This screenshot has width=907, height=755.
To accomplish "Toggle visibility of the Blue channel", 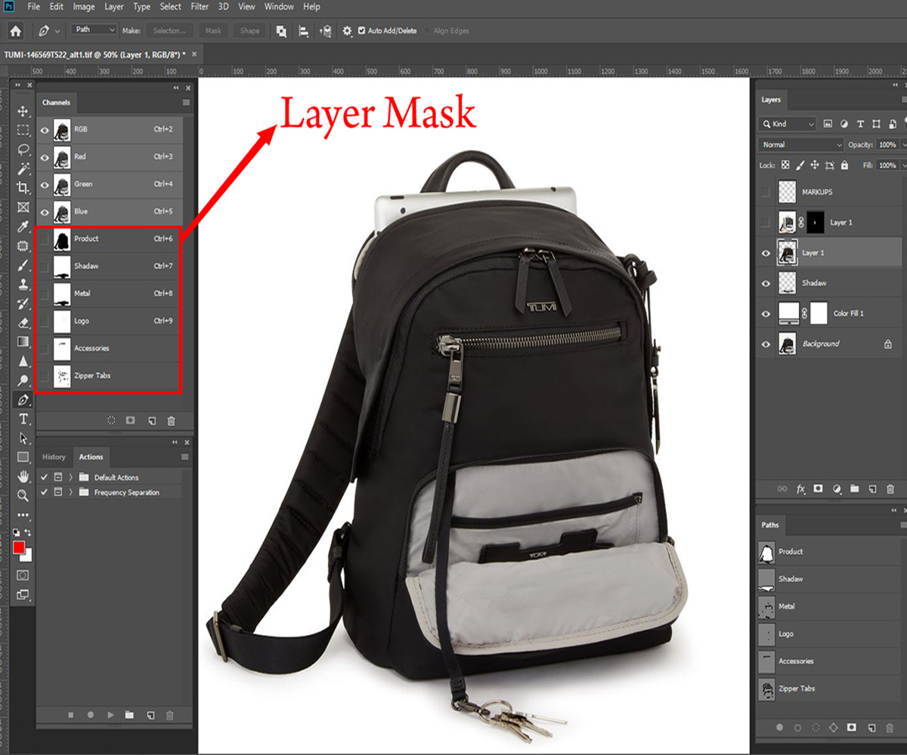I will pos(46,211).
